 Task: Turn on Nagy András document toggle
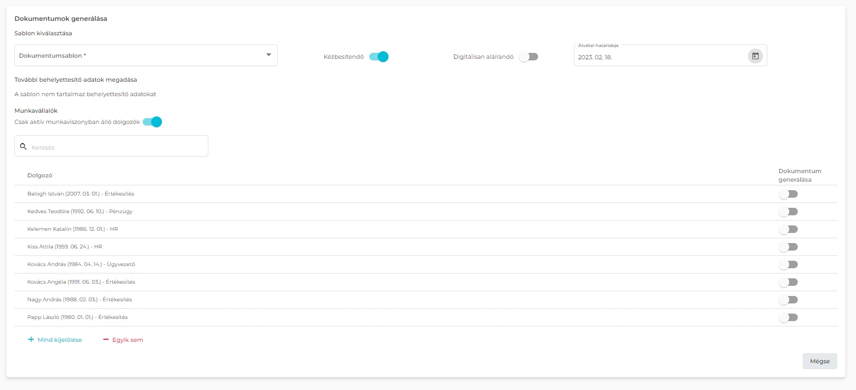pyautogui.click(x=788, y=300)
